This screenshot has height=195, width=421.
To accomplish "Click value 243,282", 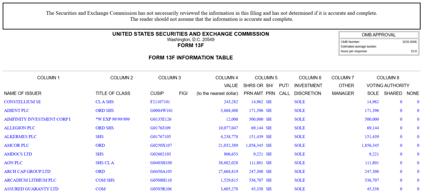I will (231, 102).
